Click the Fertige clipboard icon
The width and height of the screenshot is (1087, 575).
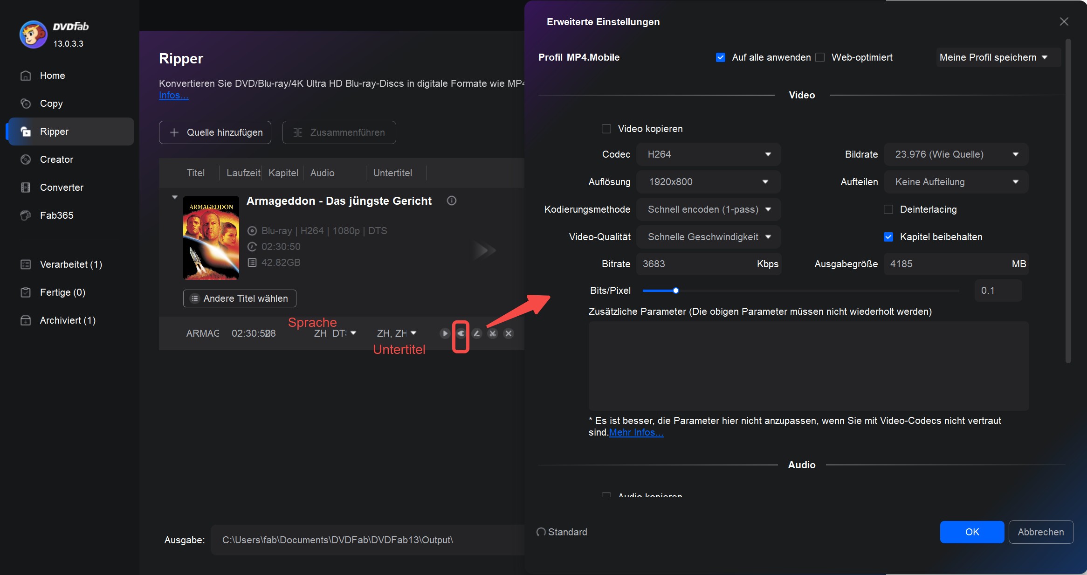click(x=26, y=292)
